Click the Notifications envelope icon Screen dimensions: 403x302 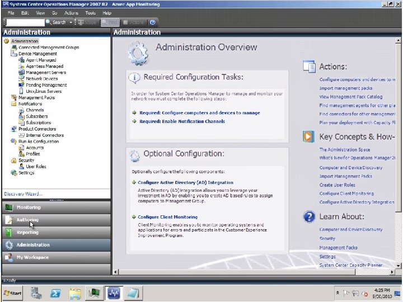(14, 104)
